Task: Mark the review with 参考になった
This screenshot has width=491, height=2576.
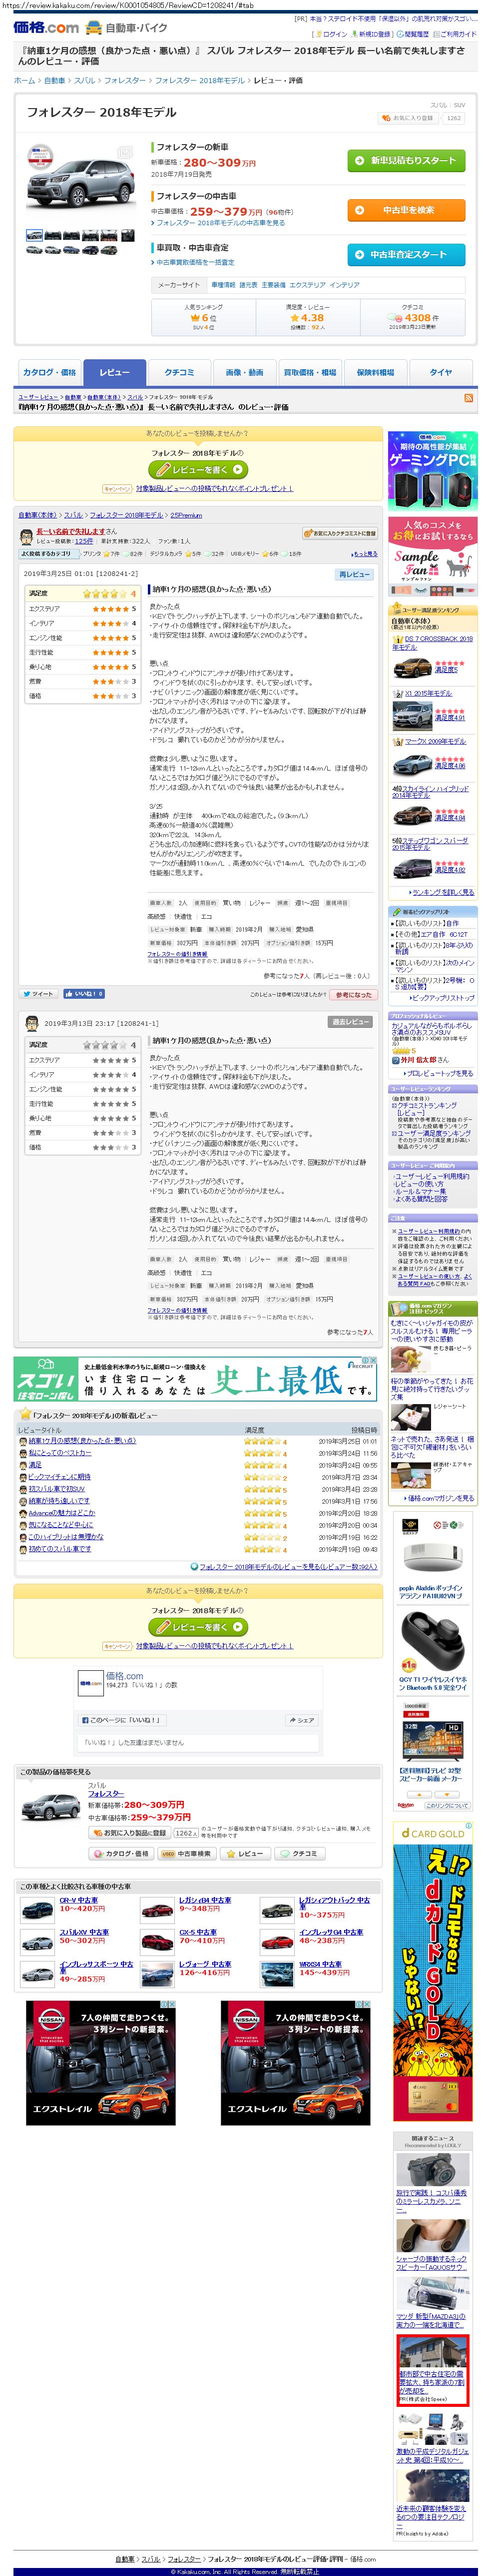Action: point(353,994)
